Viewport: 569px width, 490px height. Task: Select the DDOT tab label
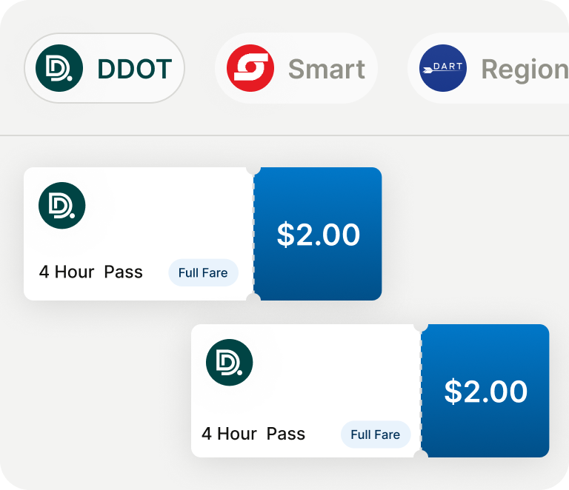point(134,69)
